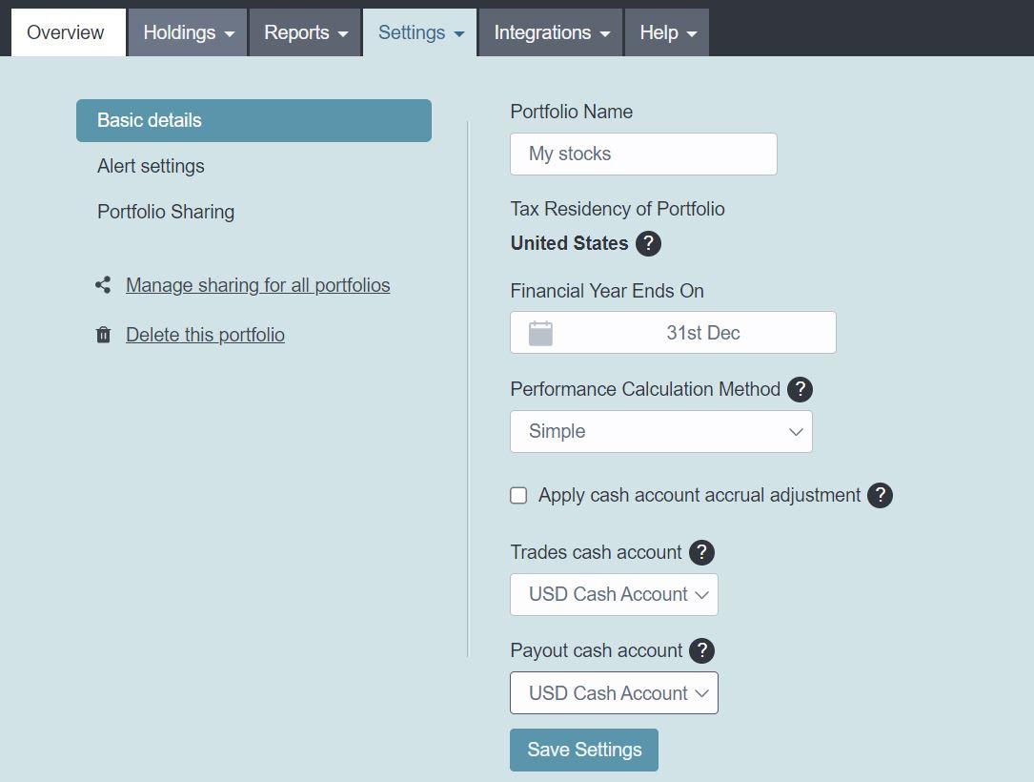The image size is (1034, 782).
Task: Click help icon beside Performance Calculation Method
Action: [x=800, y=389]
